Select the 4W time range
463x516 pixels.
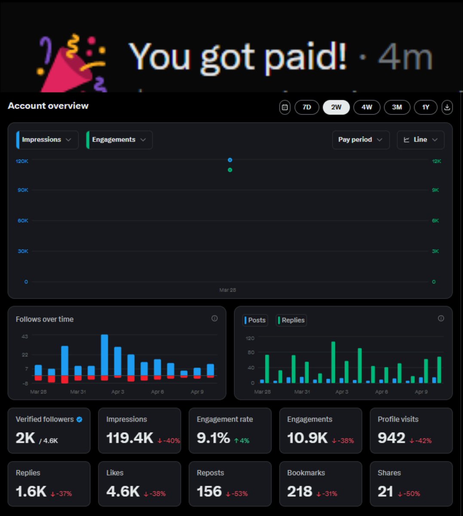367,107
